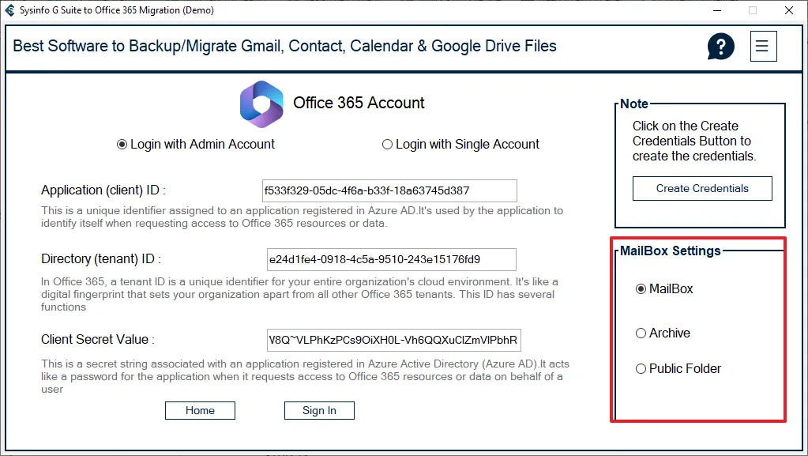Click the "Note" group title

coord(633,104)
